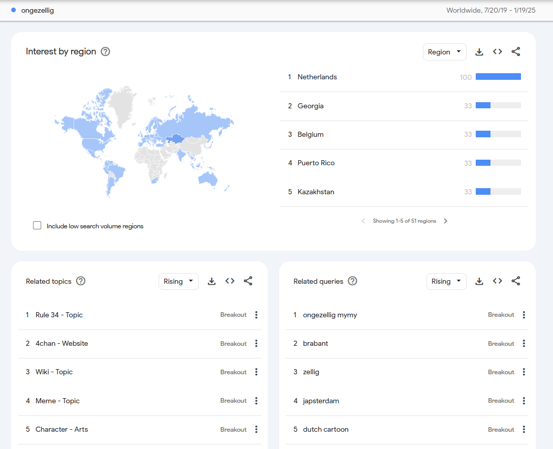553x449 pixels.
Task: Click the 'dutch cartoon' related query
Action: (x=325, y=430)
